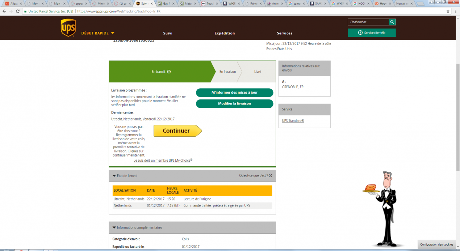Click M'informer des mises à jour
The image size is (460, 251).
point(235,93)
